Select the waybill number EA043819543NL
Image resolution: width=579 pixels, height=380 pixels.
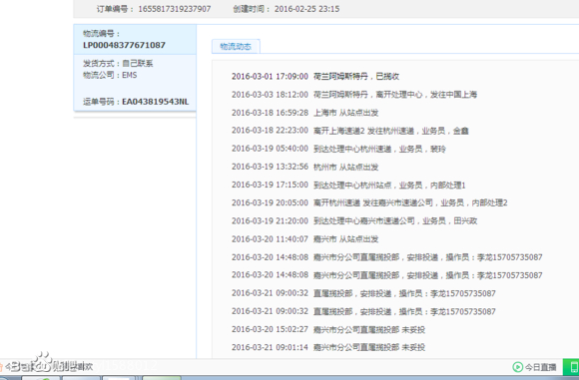click(x=156, y=102)
